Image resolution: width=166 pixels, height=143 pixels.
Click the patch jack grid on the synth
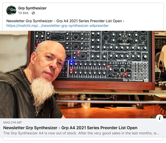point(140,70)
